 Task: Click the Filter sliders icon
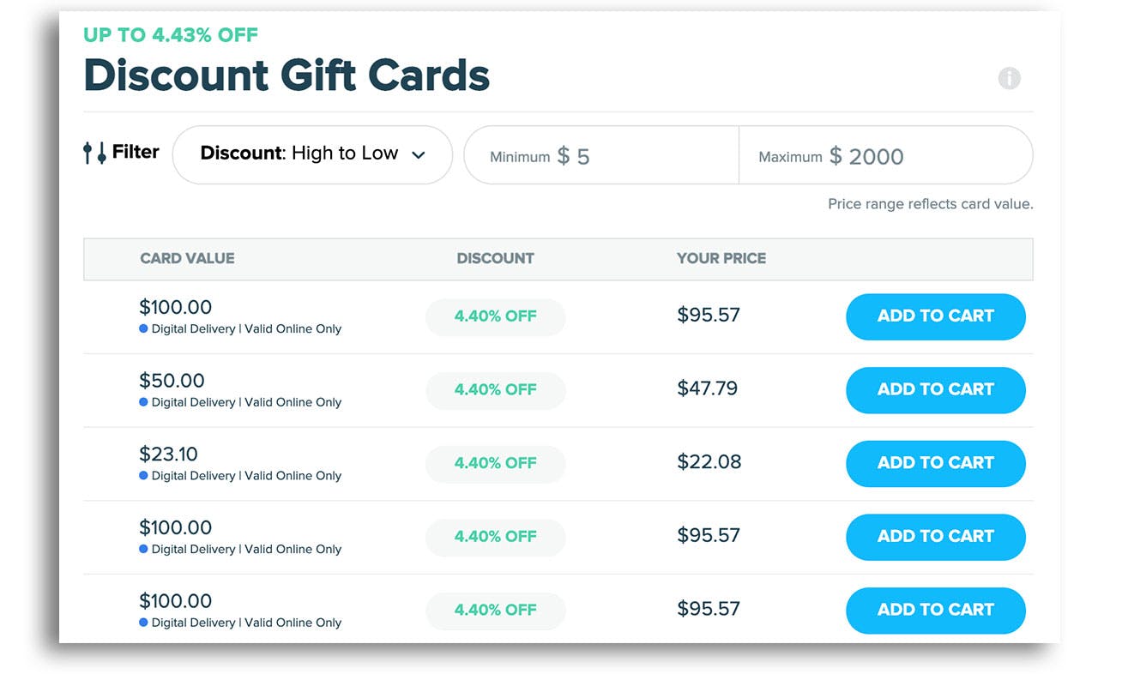(x=93, y=153)
